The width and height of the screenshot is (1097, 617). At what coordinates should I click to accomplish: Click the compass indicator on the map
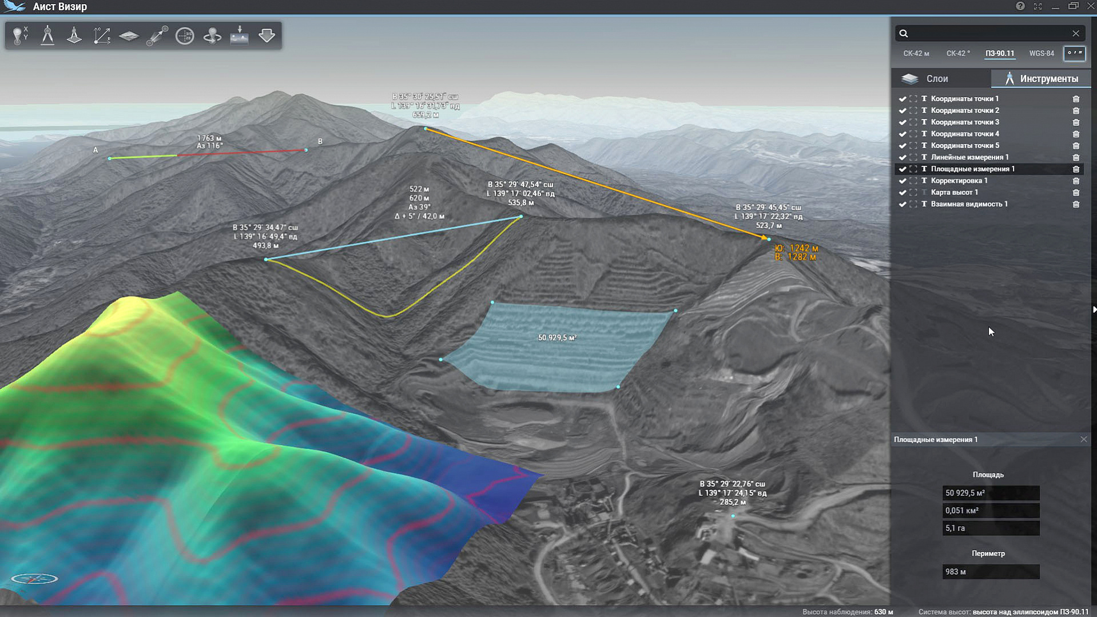[34, 579]
